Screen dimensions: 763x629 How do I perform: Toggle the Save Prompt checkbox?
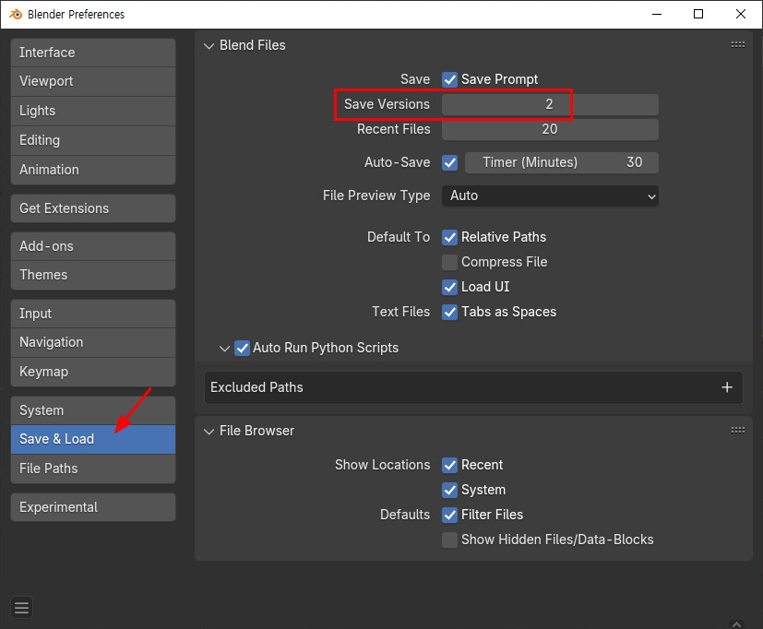pos(449,79)
